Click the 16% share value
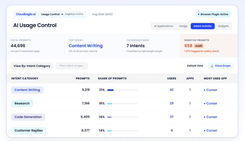 (x=102, y=103)
